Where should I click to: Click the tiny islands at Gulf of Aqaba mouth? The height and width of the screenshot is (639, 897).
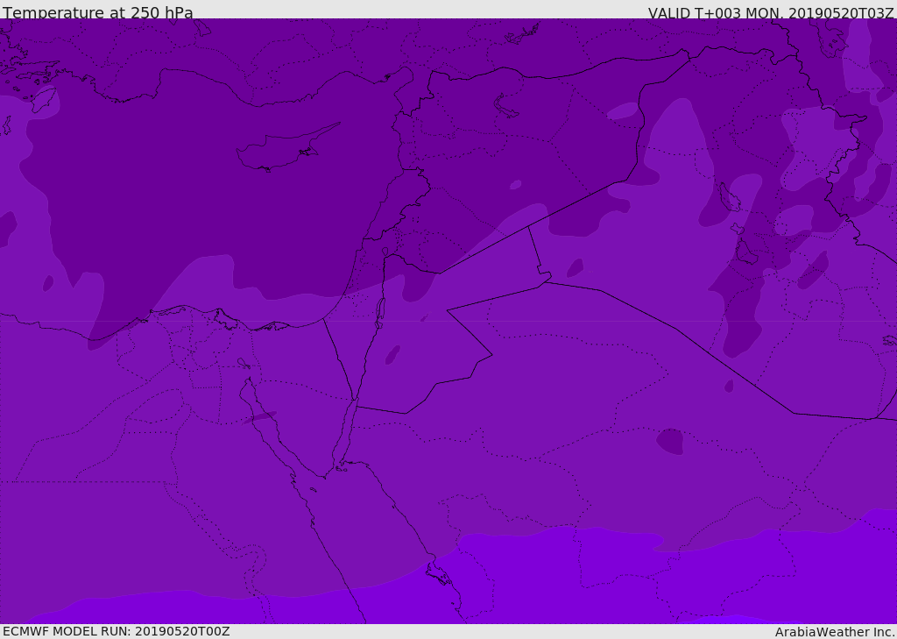pyautogui.click(x=341, y=469)
